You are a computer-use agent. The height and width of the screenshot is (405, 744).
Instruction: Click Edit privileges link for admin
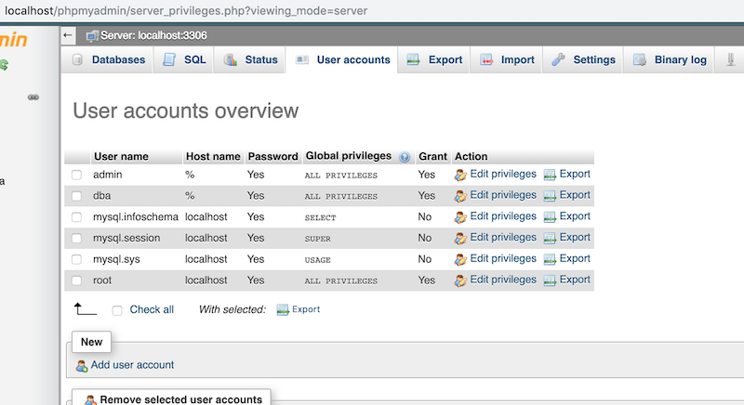503,174
